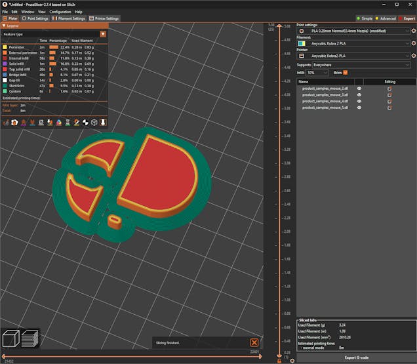Select Expert mode
The image size is (417, 364).
point(407,18)
